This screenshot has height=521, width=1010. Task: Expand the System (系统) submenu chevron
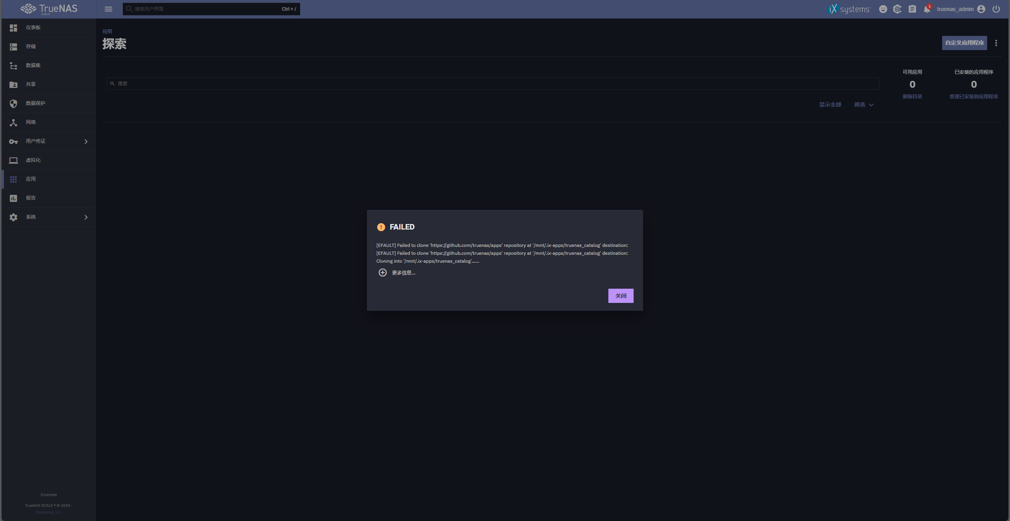[x=86, y=217]
